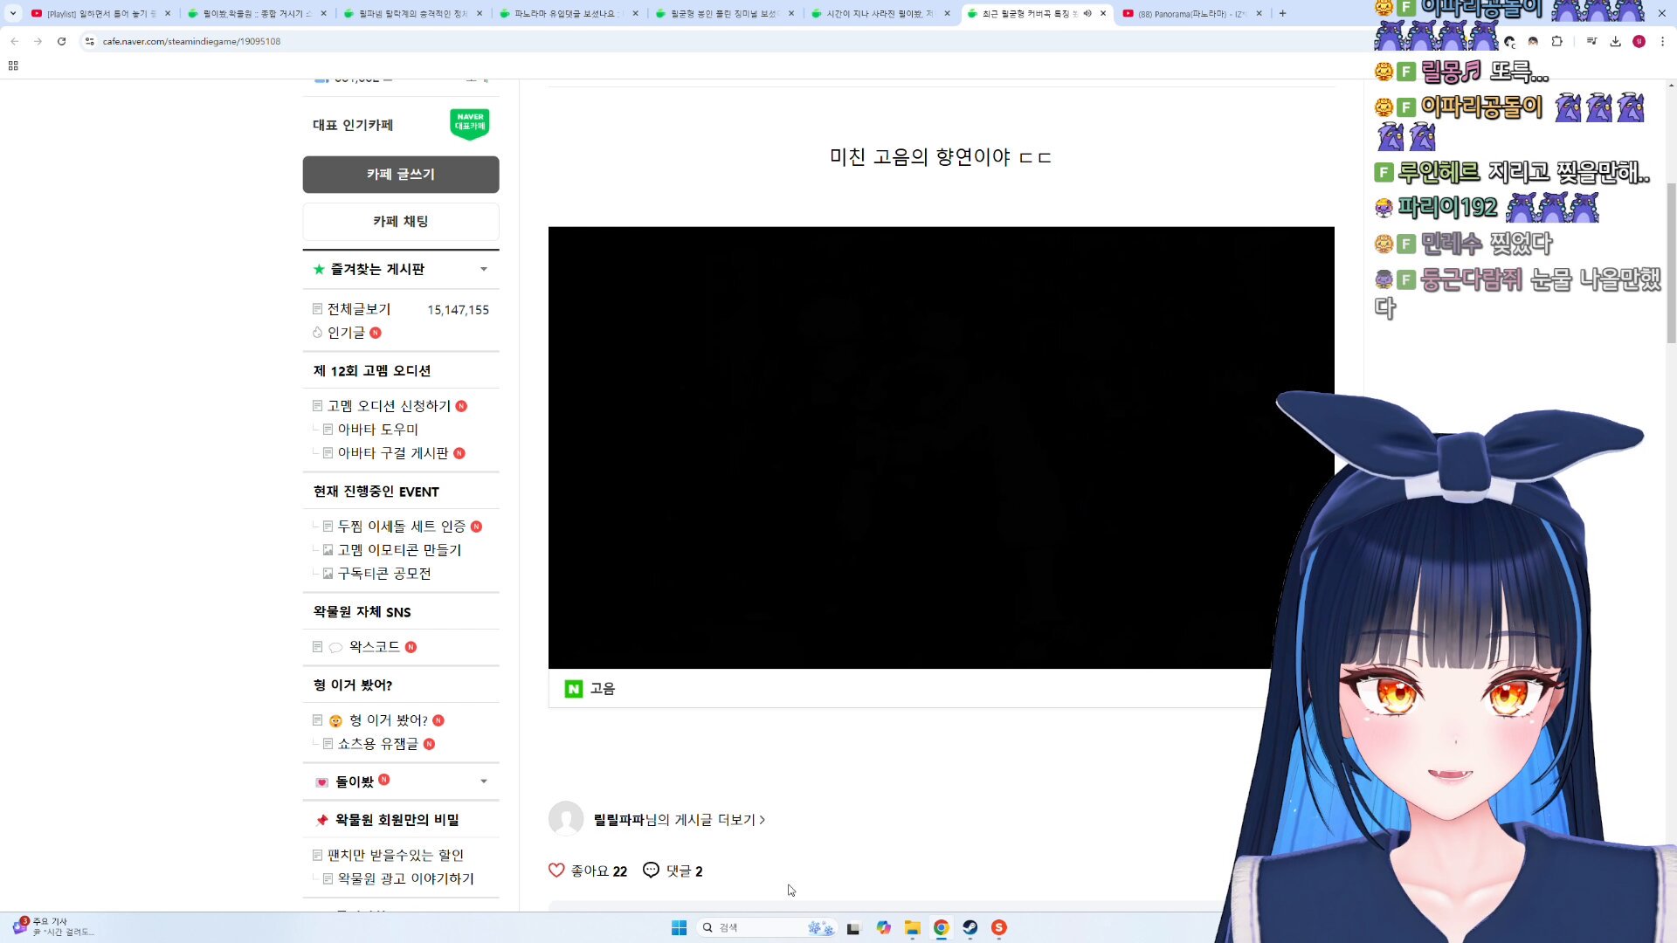Click the comment bubble icon beside 댓글 2
This screenshot has width=1677, height=943.
651,871
